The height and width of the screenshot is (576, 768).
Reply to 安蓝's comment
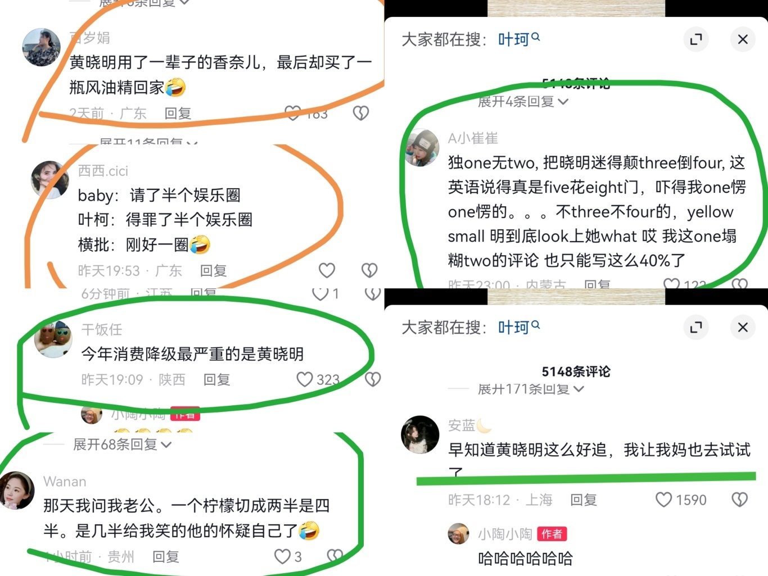[584, 500]
